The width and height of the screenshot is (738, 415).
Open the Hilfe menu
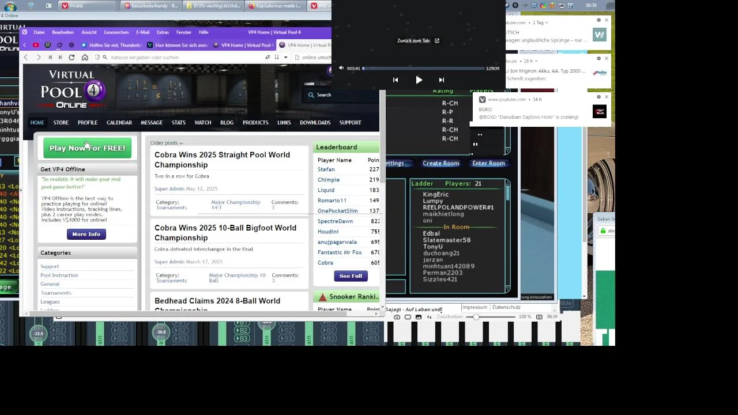pos(204,32)
